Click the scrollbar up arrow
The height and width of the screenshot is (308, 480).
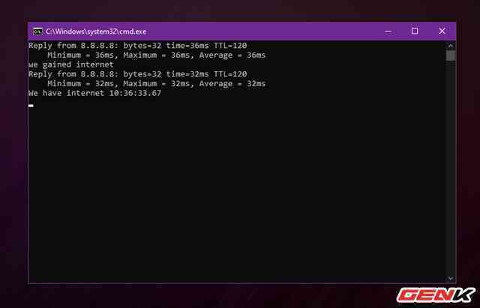click(451, 46)
